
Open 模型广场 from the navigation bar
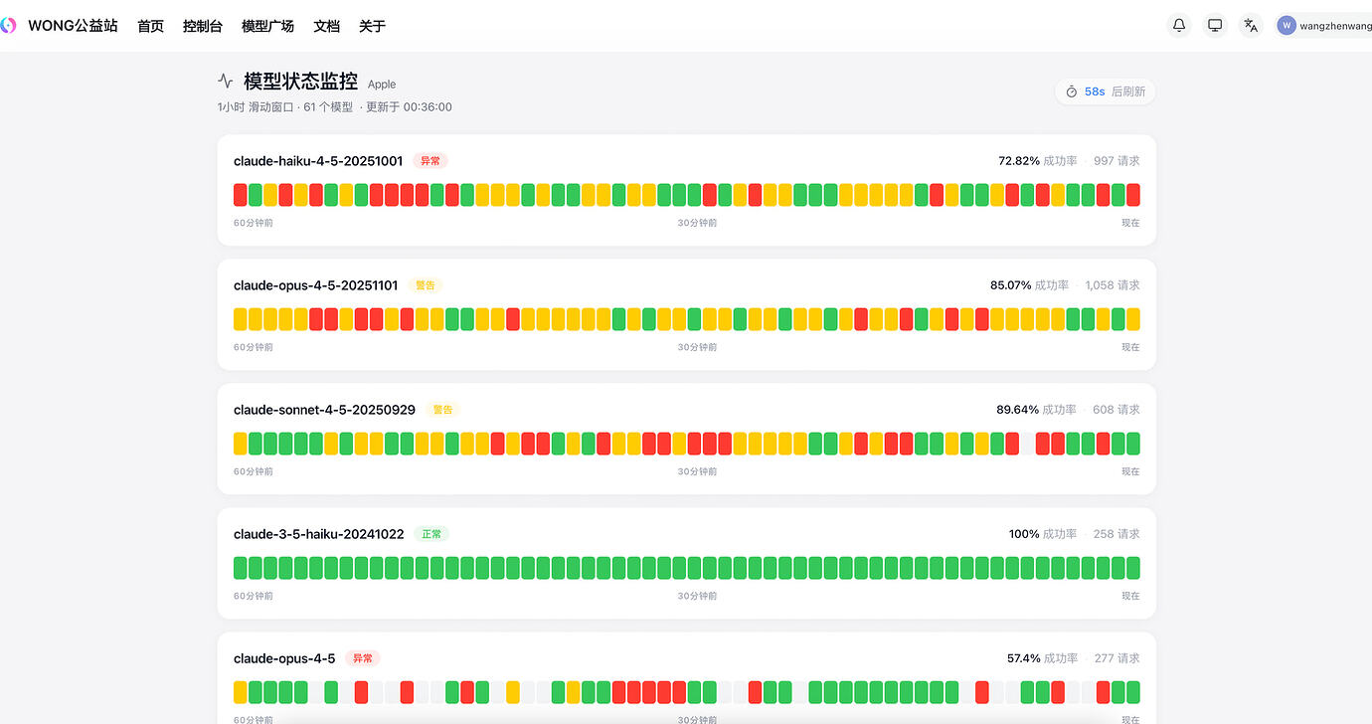[268, 26]
